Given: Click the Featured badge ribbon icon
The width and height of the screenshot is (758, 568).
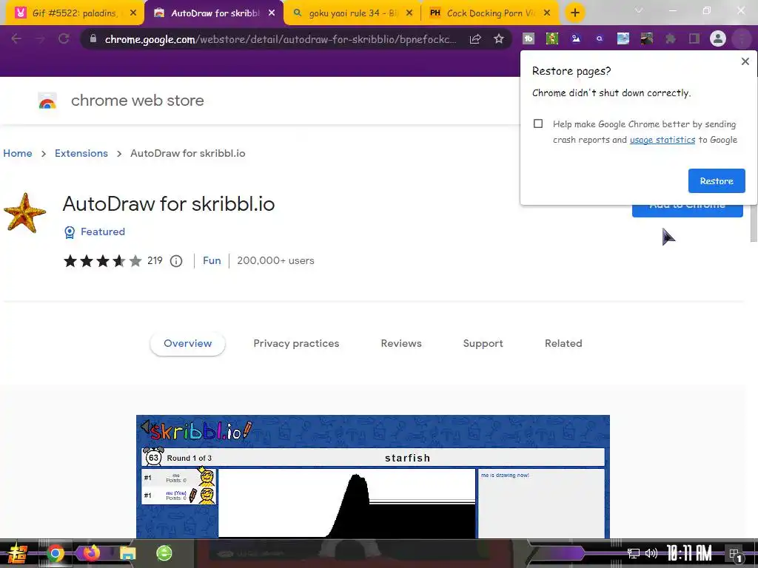Looking at the screenshot, I should (x=70, y=232).
